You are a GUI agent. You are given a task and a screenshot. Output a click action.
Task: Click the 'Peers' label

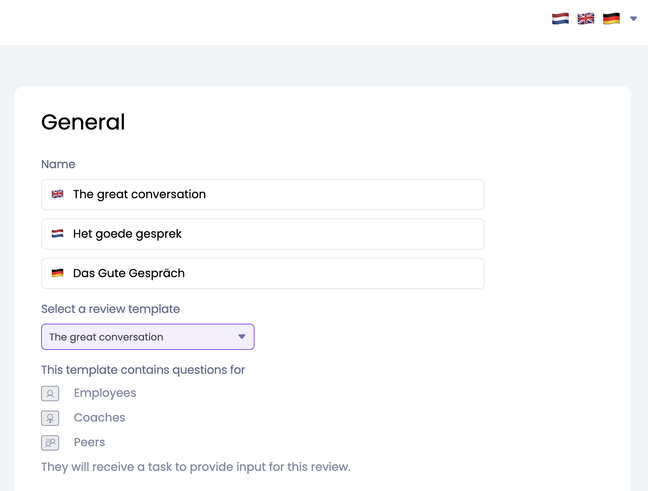click(x=89, y=442)
